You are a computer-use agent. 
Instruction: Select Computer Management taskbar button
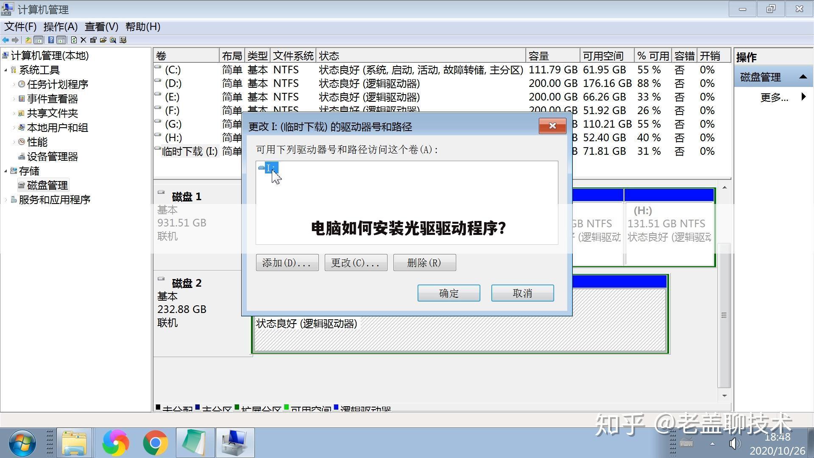(x=235, y=443)
